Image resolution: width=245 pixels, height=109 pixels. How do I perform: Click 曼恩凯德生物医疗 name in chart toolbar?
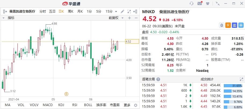(22, 11)
